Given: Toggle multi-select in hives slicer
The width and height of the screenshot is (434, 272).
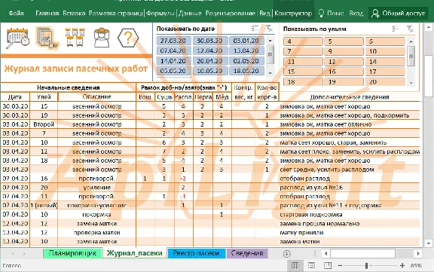Looking at the screenshot, I should [396, 29].
